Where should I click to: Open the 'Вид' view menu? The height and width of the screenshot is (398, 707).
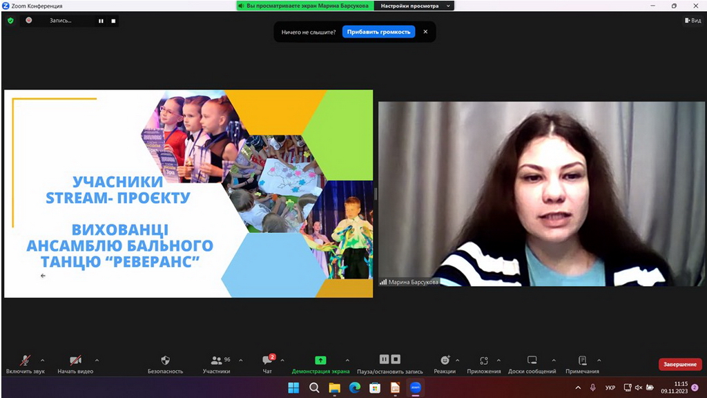[692, 21]
